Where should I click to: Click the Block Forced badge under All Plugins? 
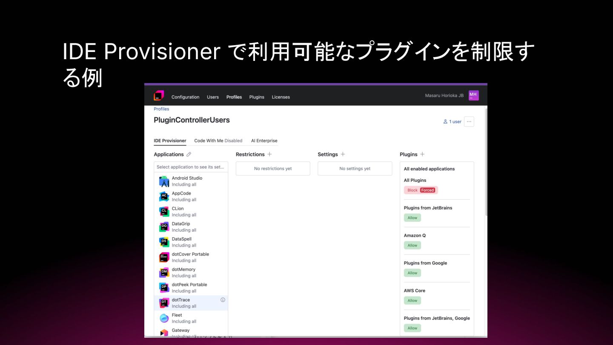coord(421,190)
